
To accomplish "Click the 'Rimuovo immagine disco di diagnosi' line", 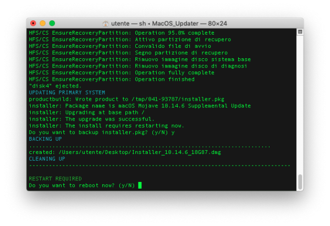I will point(138,66).
